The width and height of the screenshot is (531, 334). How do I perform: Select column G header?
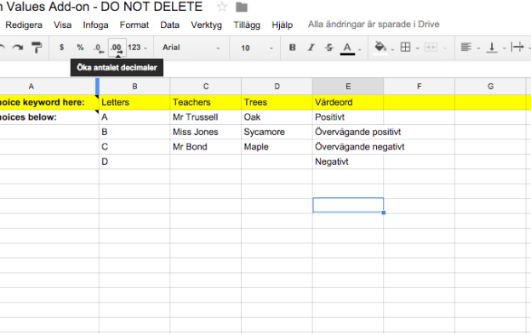(490, 87)
